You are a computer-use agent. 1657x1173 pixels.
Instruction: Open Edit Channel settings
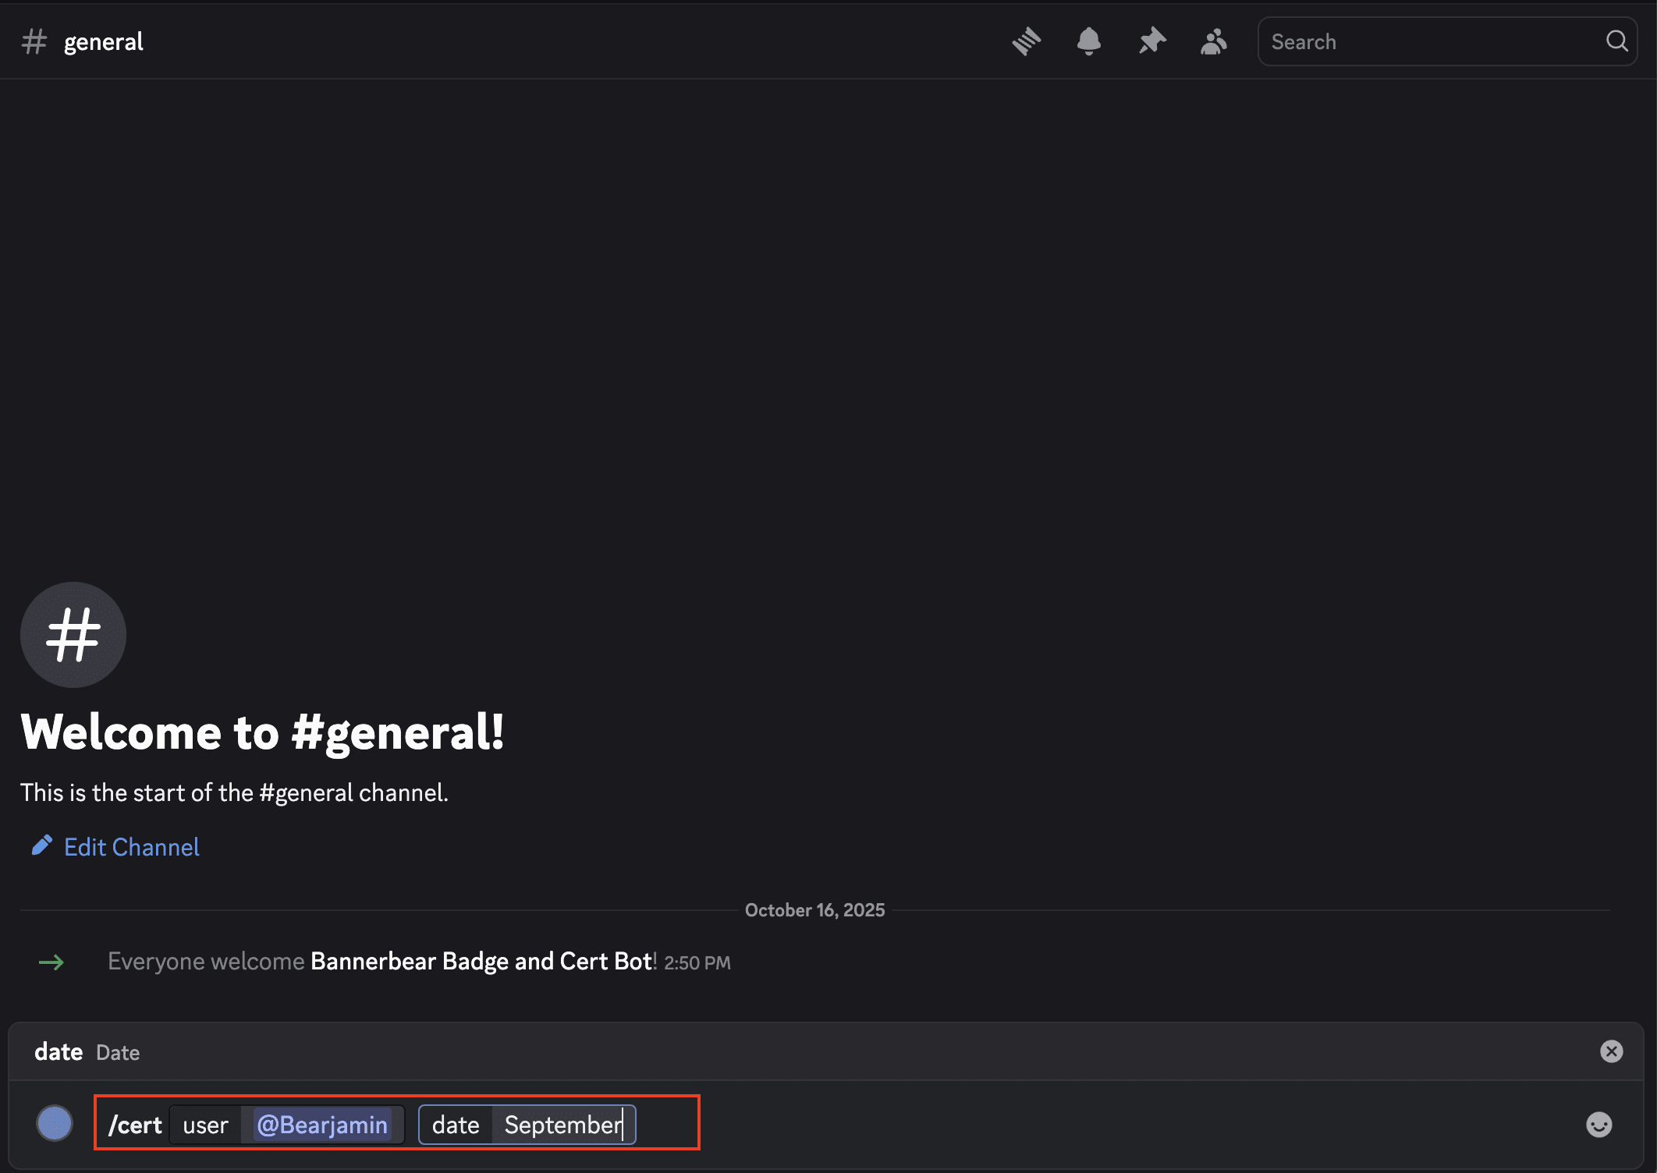click(131, 847)
